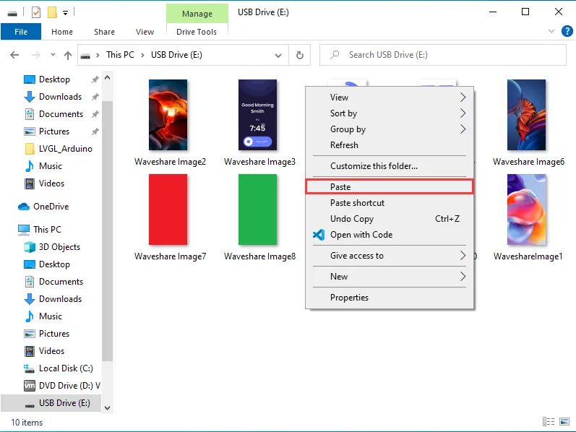
Task: Click the Search USB Drive (E:) field
Action: click(441, 55)
